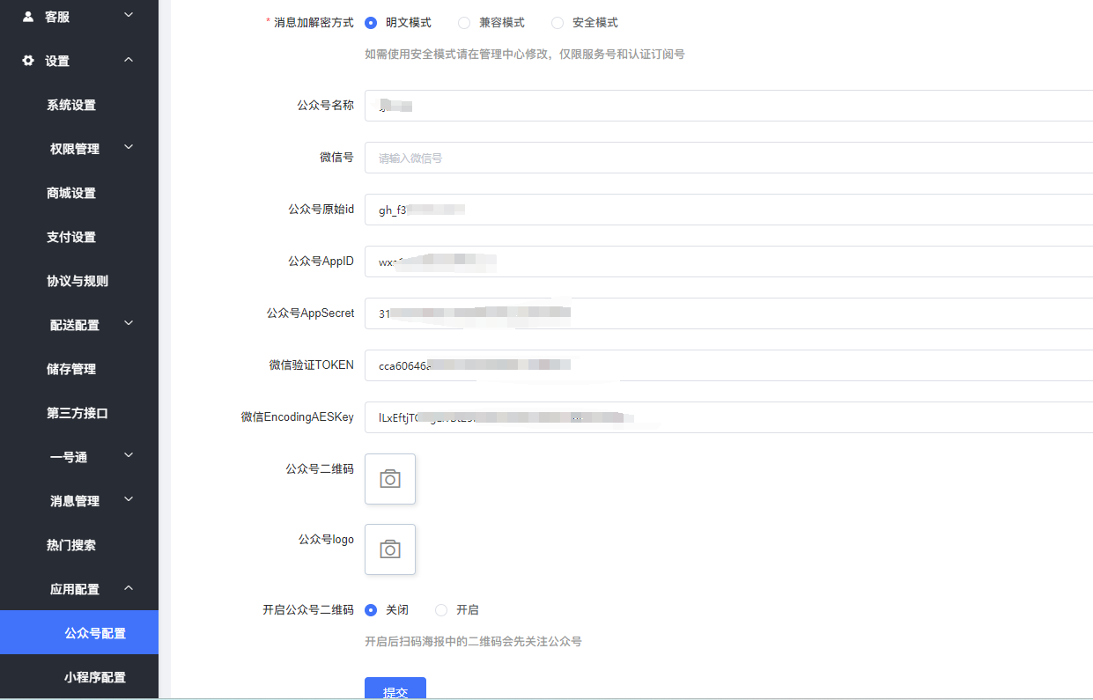Click the 微信验证TOKEN input field
Screen dimensions: 1093x700
point(728,365)
